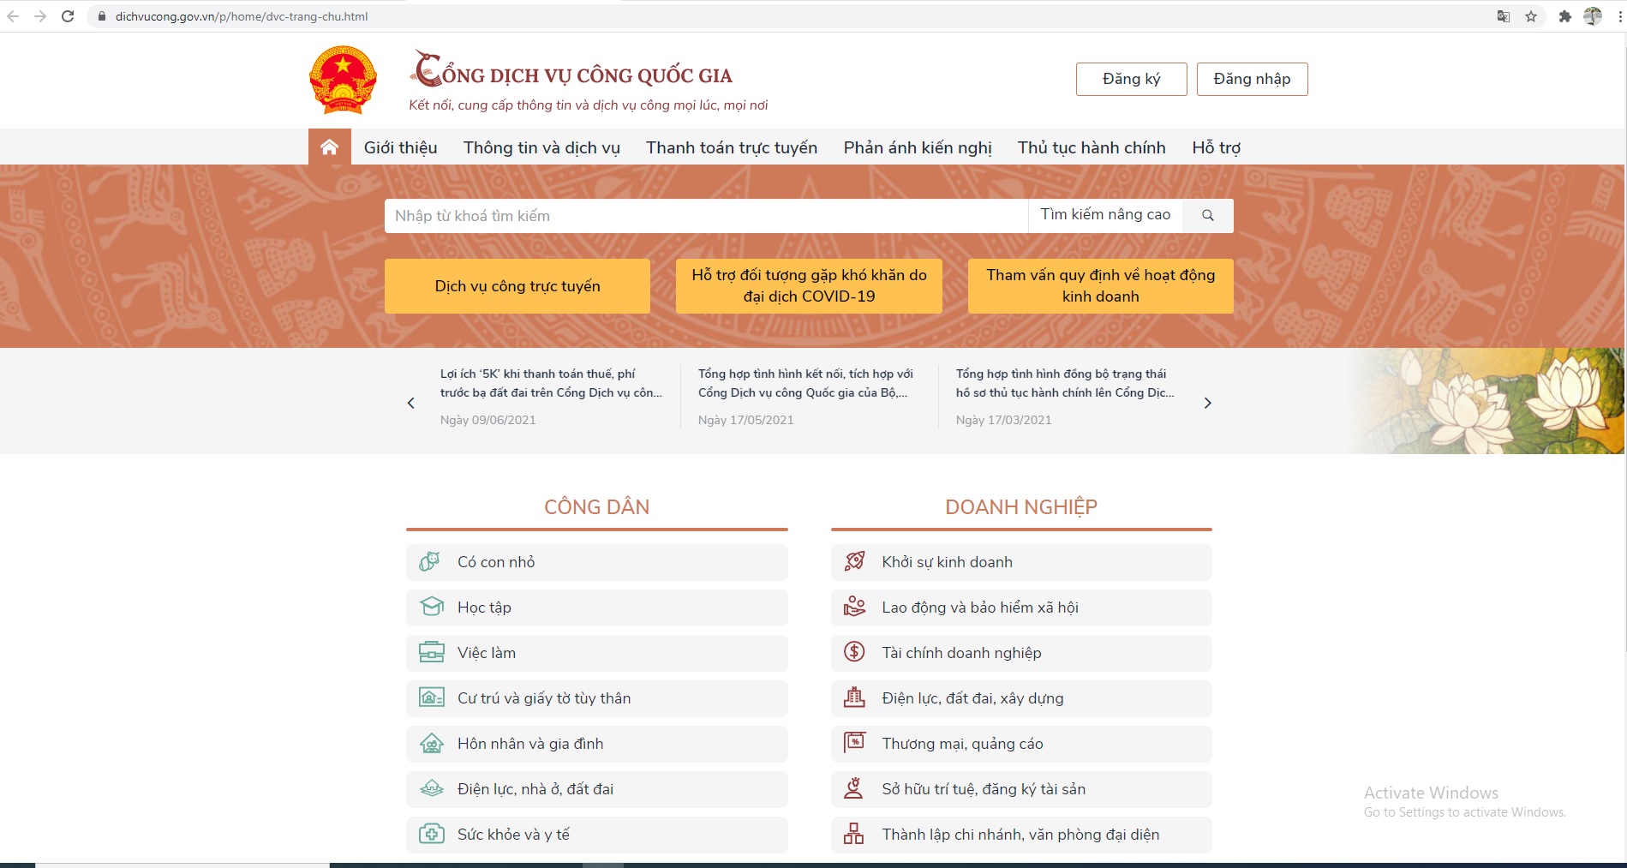Open Thanh toán trực tuyến menu
1627x868 pixels.
click(x=732, y=147)
